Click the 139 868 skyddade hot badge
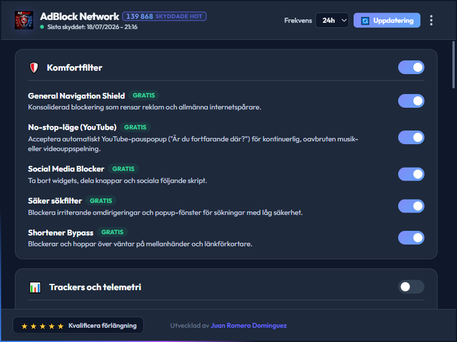Viewport: 457px width, 342px height. (165, 17)
